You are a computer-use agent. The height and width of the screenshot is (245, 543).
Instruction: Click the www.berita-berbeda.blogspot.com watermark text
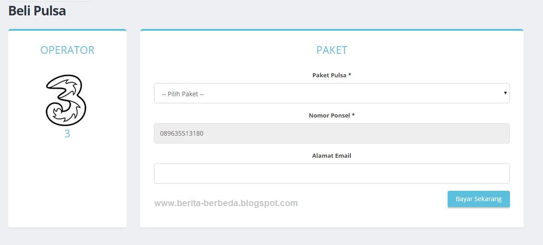(x=226, y=203)
